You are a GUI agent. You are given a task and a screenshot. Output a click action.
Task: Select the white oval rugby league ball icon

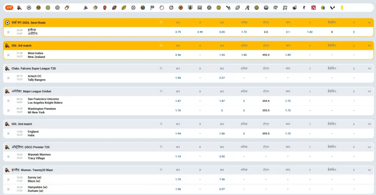click(238, 8)
